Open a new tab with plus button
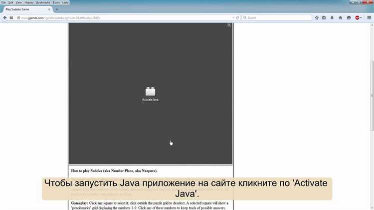374x210 pixels. (57, 9)
